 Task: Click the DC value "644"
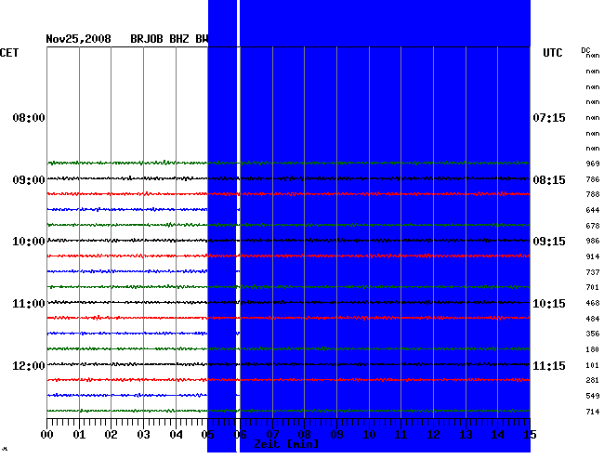[x=593, y=210]
